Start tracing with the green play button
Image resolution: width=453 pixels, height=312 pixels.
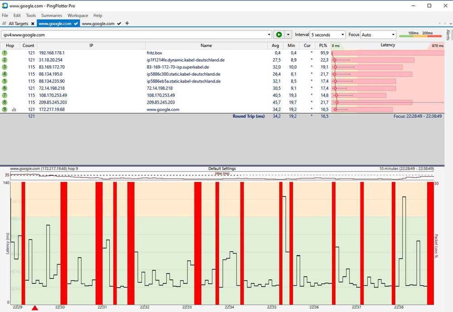tap(279, 34)
